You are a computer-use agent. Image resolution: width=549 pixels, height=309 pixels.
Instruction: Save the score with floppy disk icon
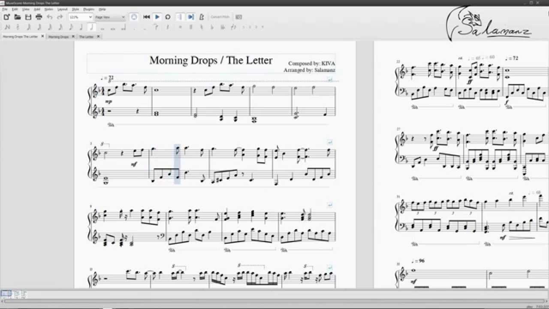[x=28, y=17]
